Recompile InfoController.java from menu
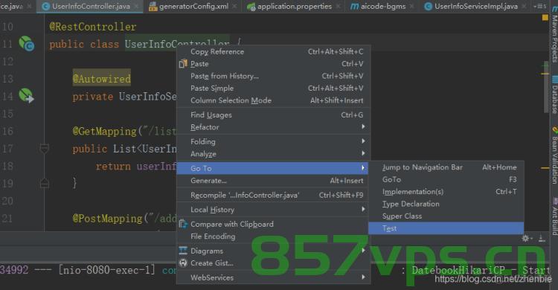The image size is (558, 290). tap(273, 195)
